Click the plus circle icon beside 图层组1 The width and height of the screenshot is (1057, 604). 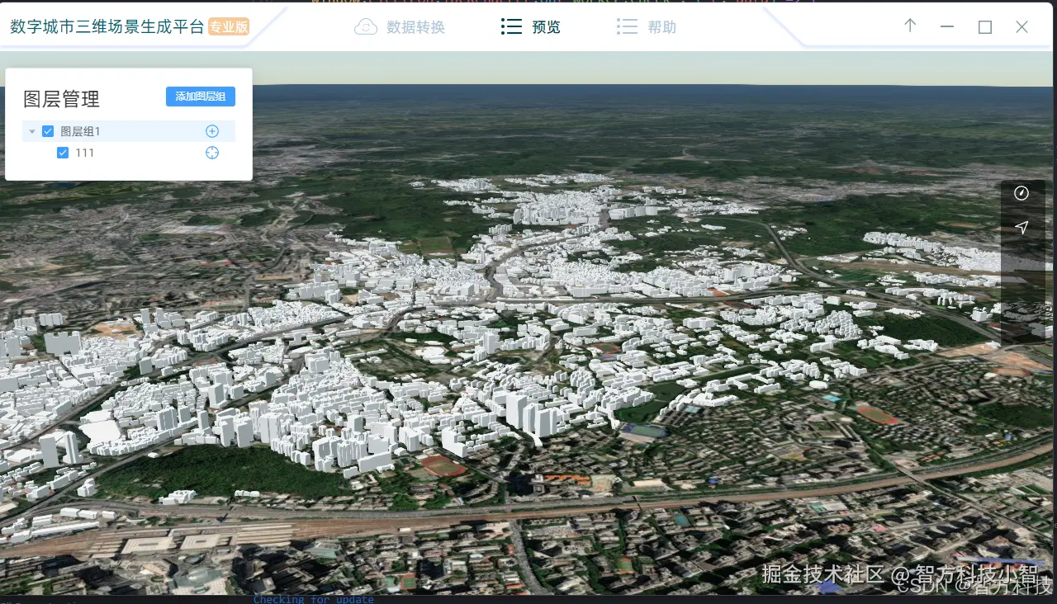[212, 131]
